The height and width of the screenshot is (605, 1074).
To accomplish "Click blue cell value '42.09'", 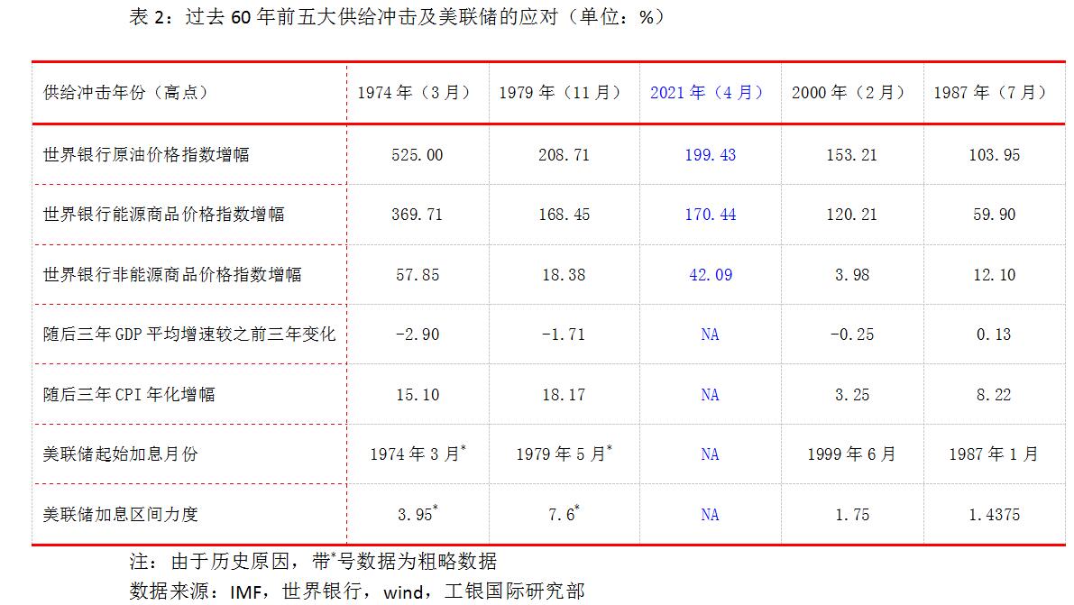I will (x=711, y=275).
